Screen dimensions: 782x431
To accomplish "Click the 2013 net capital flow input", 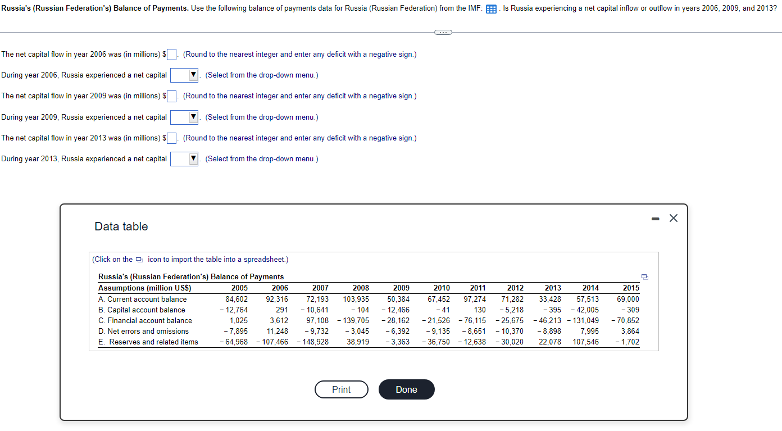I will point(172,138).
